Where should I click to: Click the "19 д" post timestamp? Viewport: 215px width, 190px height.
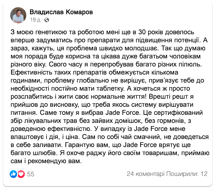[x=35, y=20]
